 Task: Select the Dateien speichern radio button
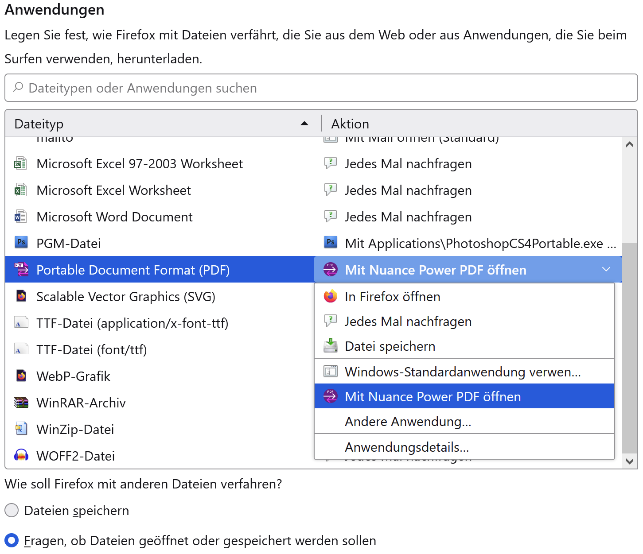[x=12, y=510]
